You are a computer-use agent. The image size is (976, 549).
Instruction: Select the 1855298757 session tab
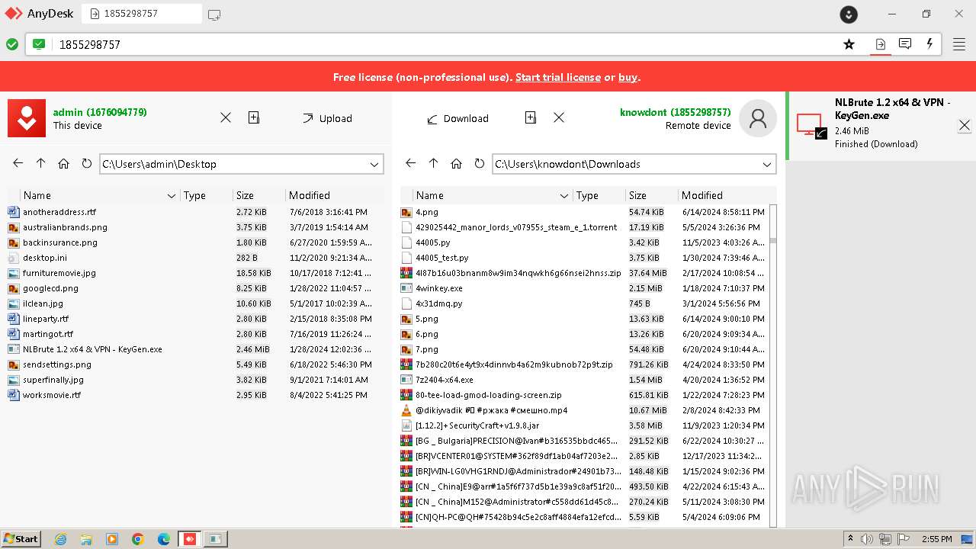coord(142,14)
